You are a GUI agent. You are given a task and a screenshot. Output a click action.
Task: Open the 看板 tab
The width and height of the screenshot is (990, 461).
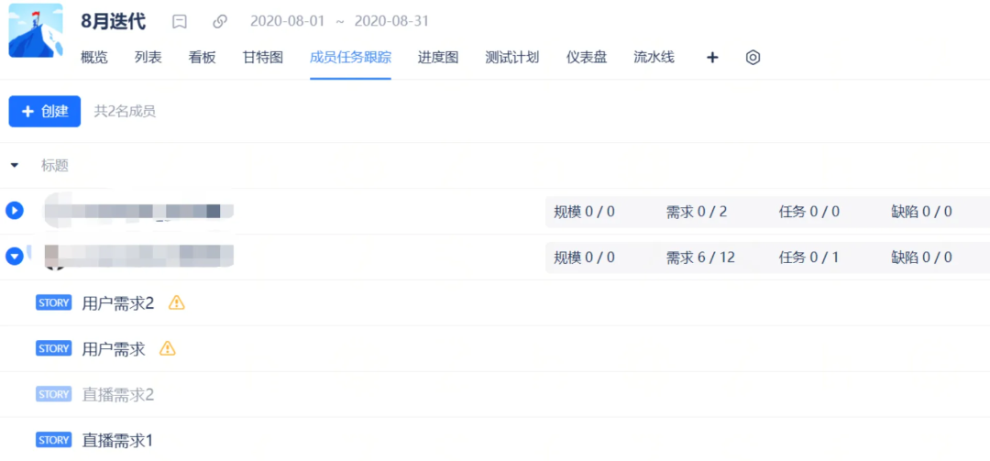click(x=202, y=58)
